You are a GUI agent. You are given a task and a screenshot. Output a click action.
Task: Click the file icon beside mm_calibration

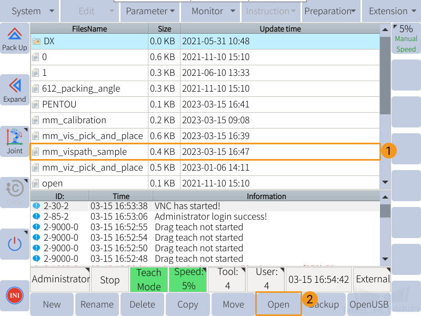(35, 120)
